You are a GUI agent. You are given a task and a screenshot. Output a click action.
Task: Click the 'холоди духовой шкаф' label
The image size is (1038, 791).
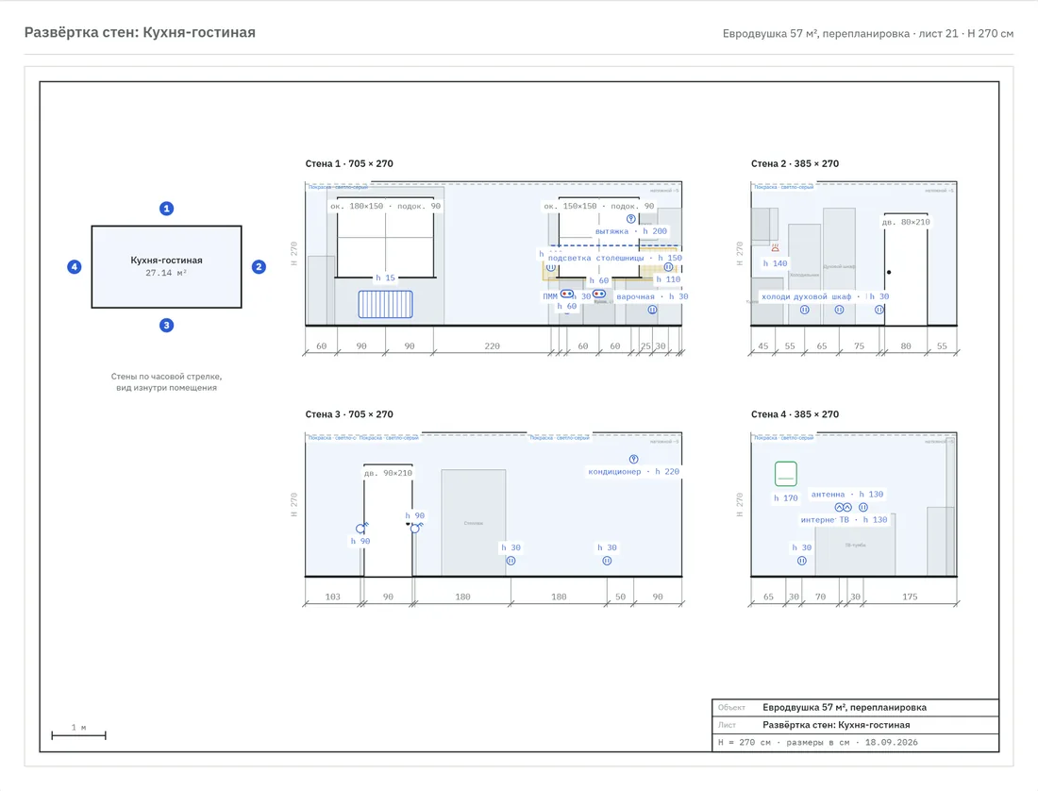806,296
